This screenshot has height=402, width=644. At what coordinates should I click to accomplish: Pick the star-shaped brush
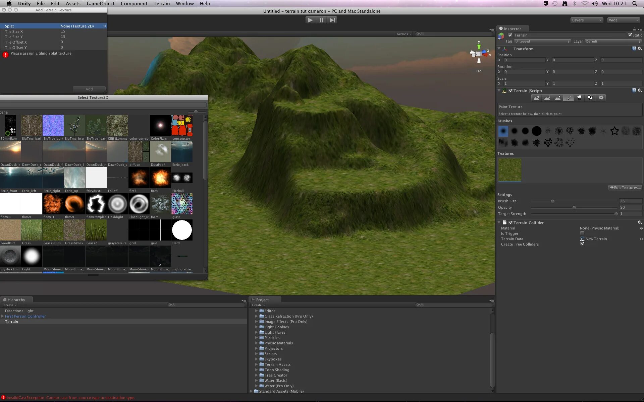(614, 131)
